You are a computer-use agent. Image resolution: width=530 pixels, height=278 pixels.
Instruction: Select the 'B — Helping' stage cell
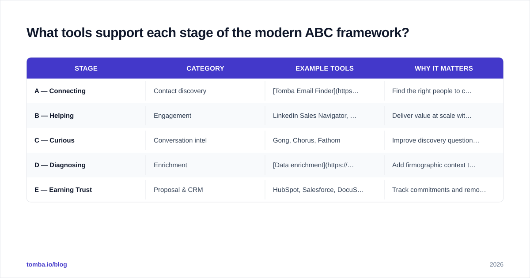click(x=86, y=116)
